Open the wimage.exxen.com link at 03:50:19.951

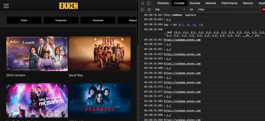182,40
